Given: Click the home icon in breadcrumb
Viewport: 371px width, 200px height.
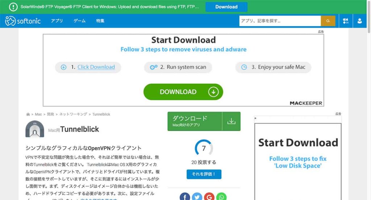Looking at the screenshot, I should coord(28,114).
